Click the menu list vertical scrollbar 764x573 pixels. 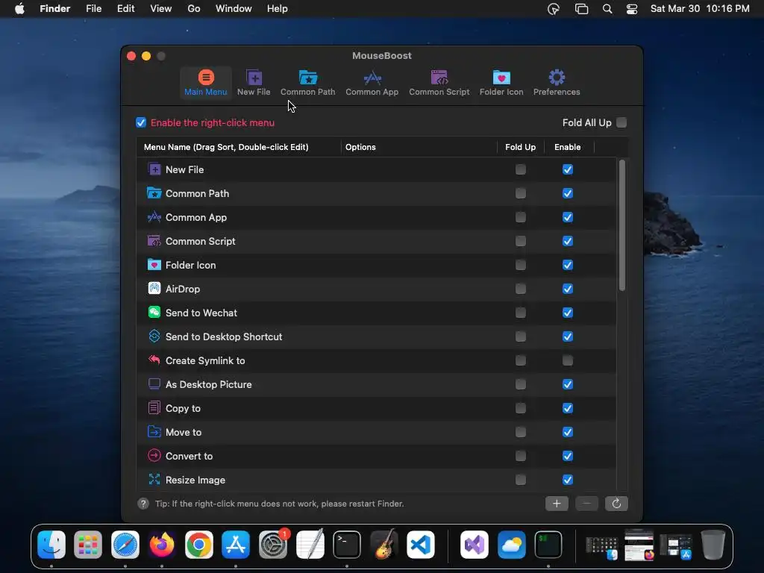click(x=621, y=225)
